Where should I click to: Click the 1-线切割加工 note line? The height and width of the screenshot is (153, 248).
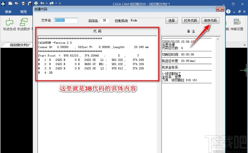tap(172, 74)
